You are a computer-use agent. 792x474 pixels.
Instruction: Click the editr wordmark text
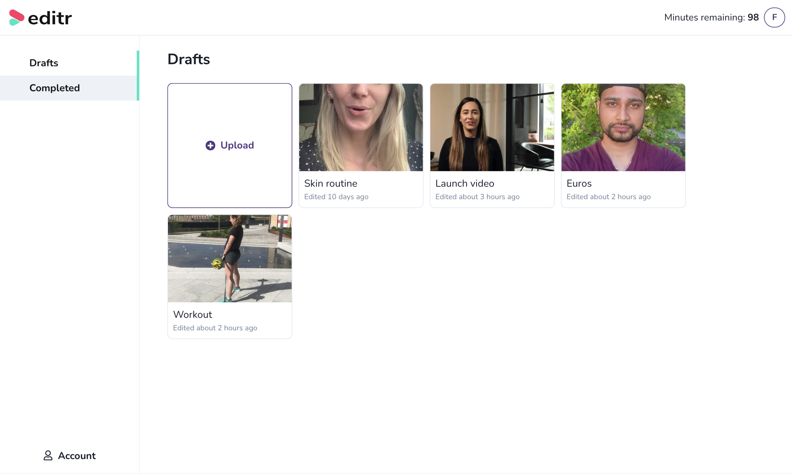[50, 18]
